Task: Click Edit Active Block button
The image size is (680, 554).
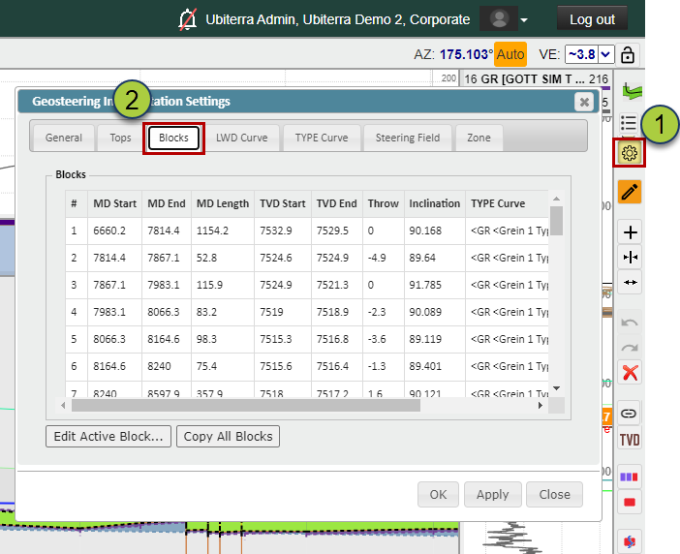Action: click(x=108, y=436)
